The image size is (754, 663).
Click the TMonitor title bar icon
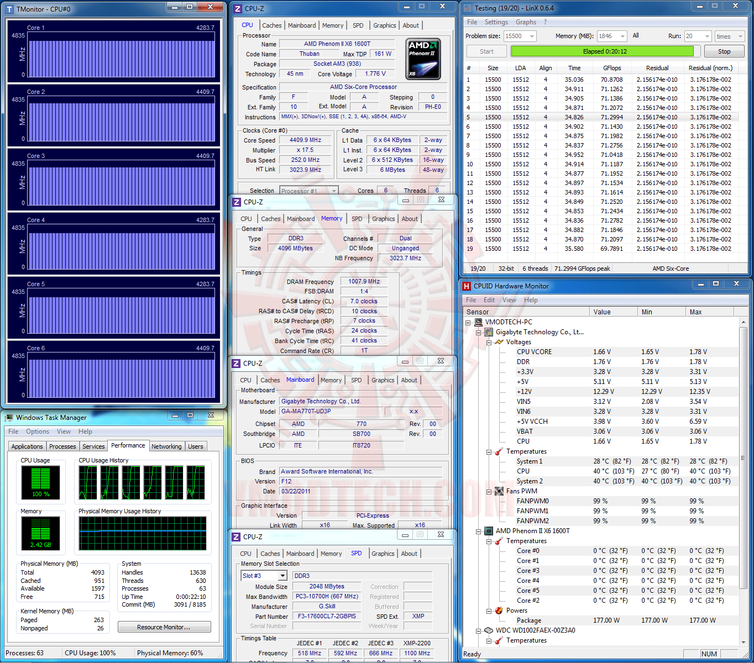[x=9, y=9]
